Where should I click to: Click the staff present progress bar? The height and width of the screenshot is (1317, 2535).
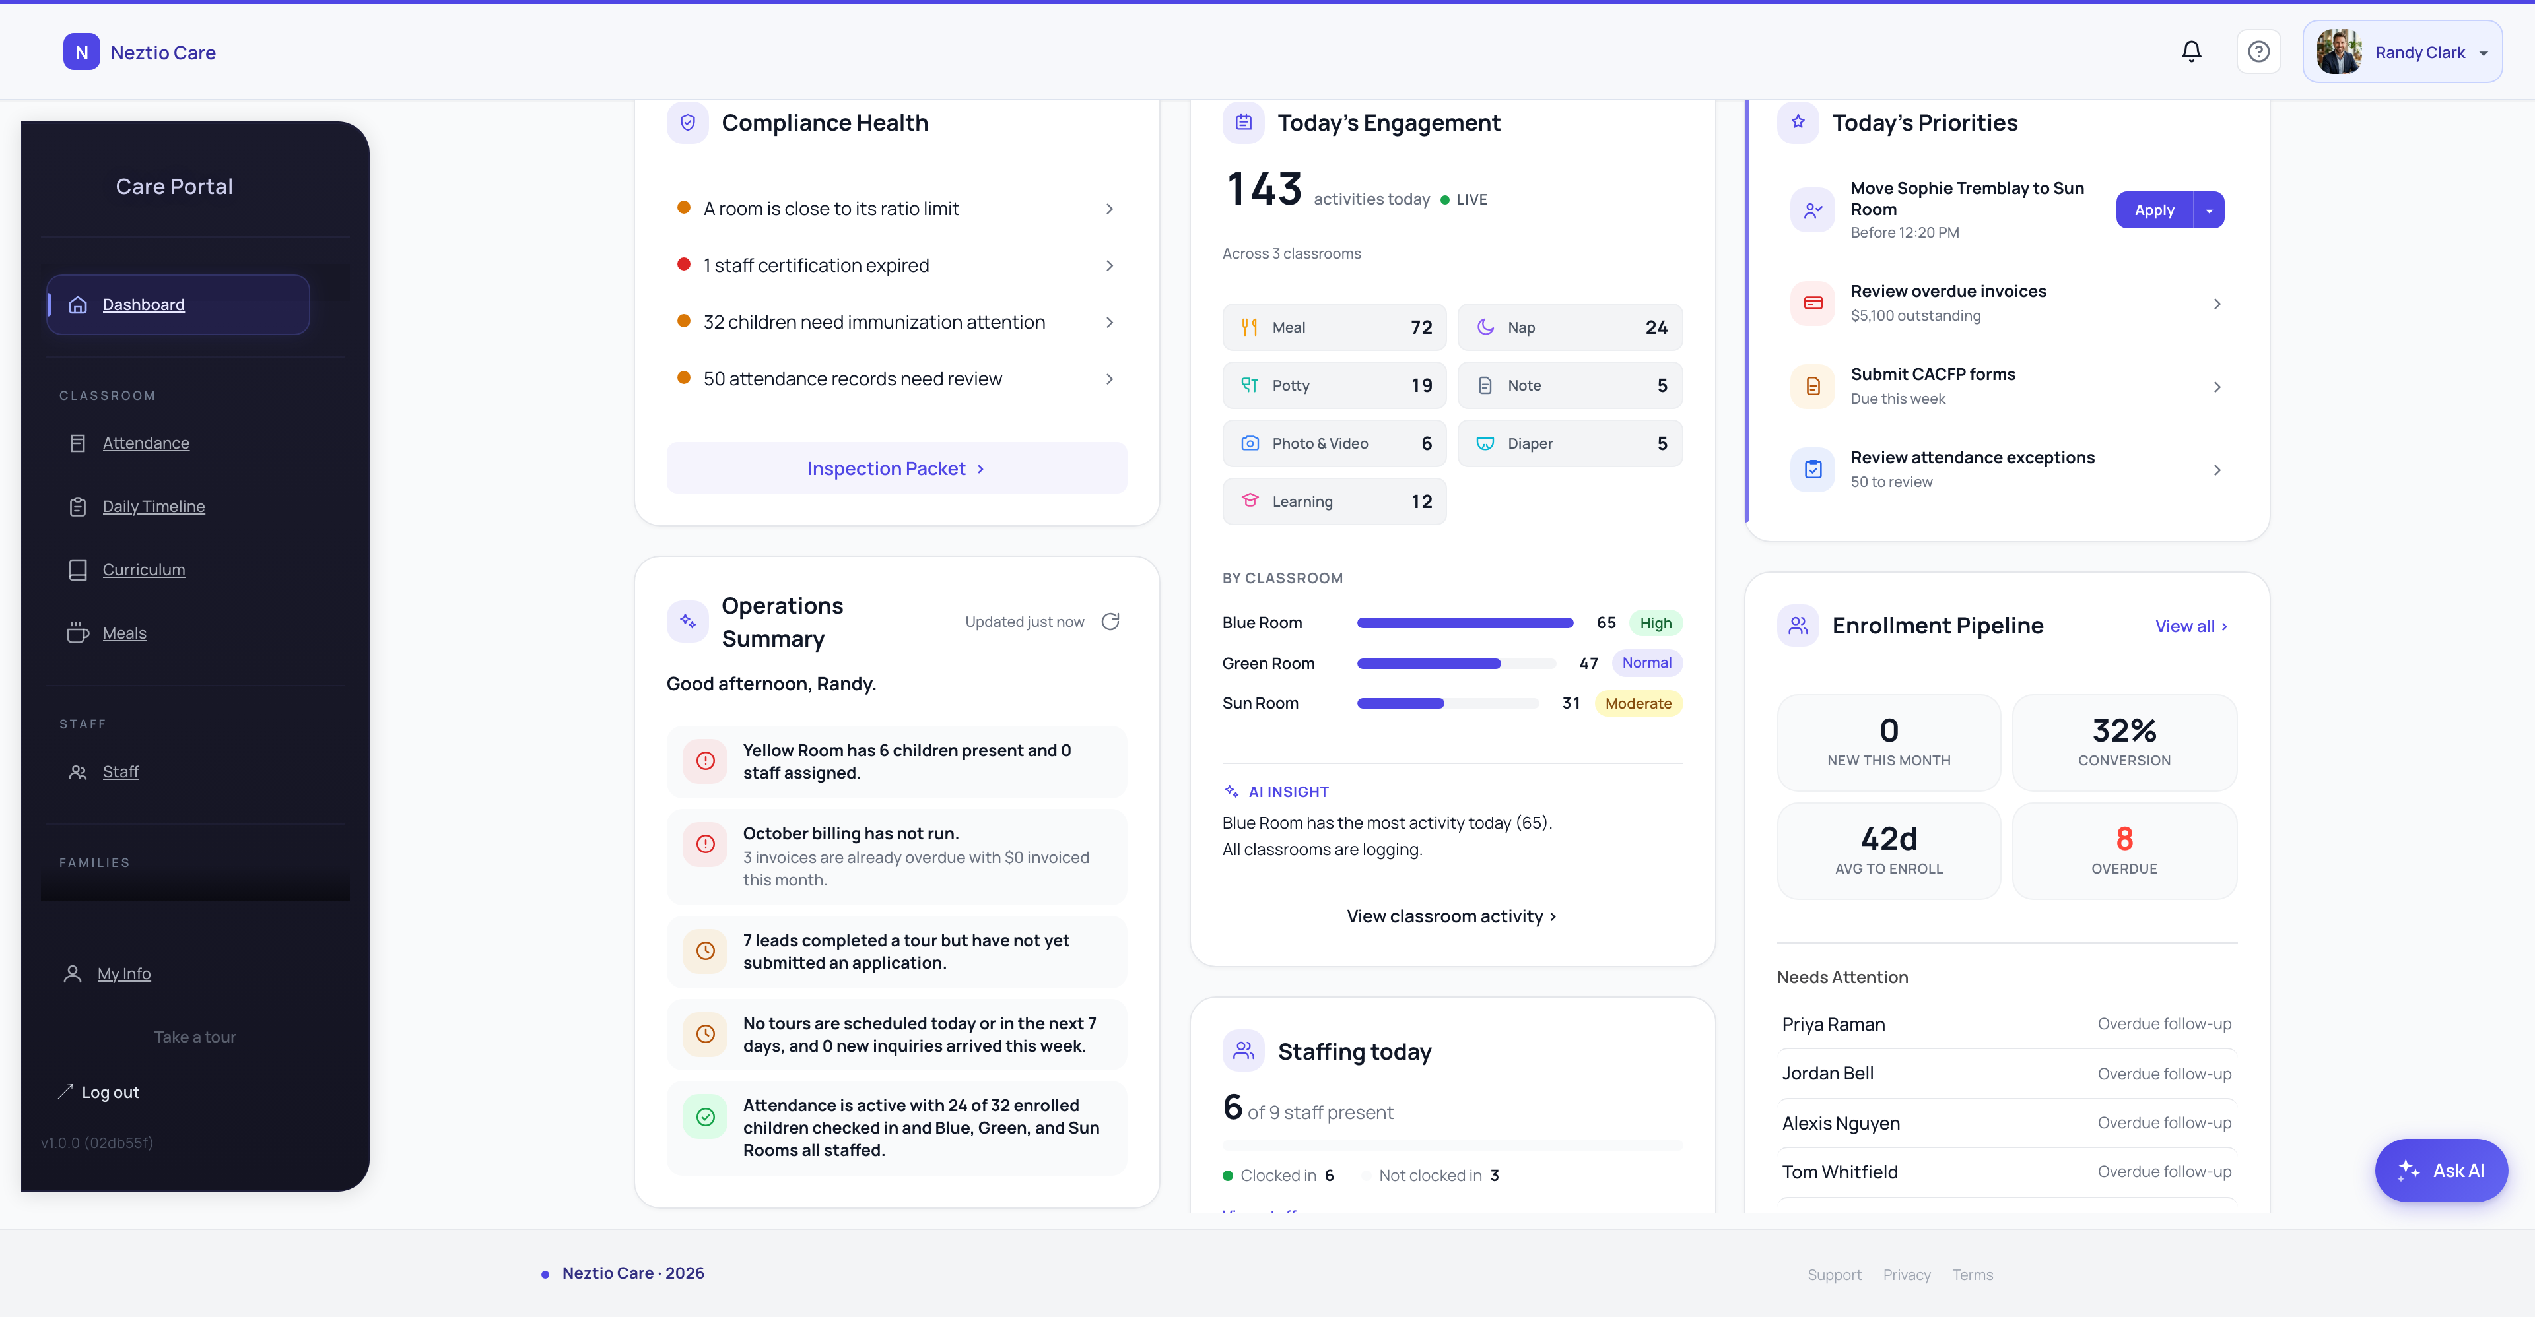coord(1452,1145)
